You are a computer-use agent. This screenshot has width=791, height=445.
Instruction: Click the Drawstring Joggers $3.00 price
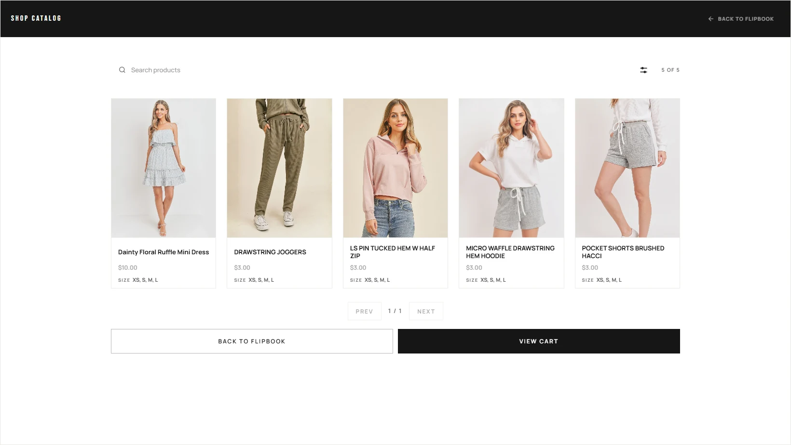(x=242, y=268)
